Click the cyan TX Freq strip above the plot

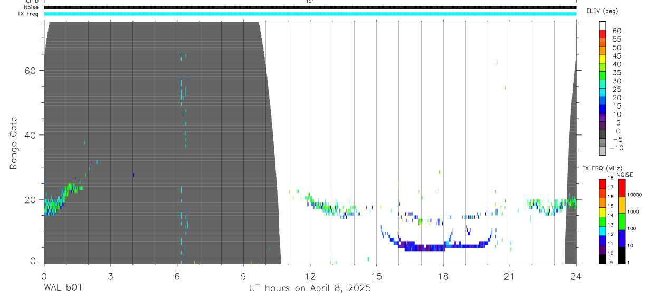310,14
